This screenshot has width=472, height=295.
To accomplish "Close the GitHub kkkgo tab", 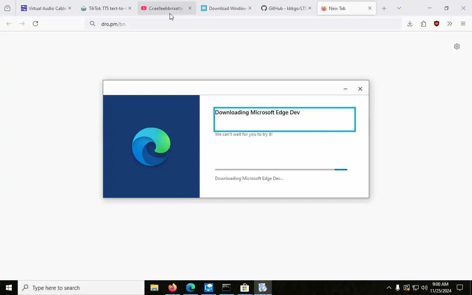I will [310, 8].
